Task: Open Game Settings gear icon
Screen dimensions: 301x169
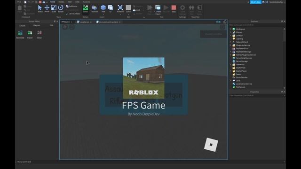Action: click(x=182, y=9)
